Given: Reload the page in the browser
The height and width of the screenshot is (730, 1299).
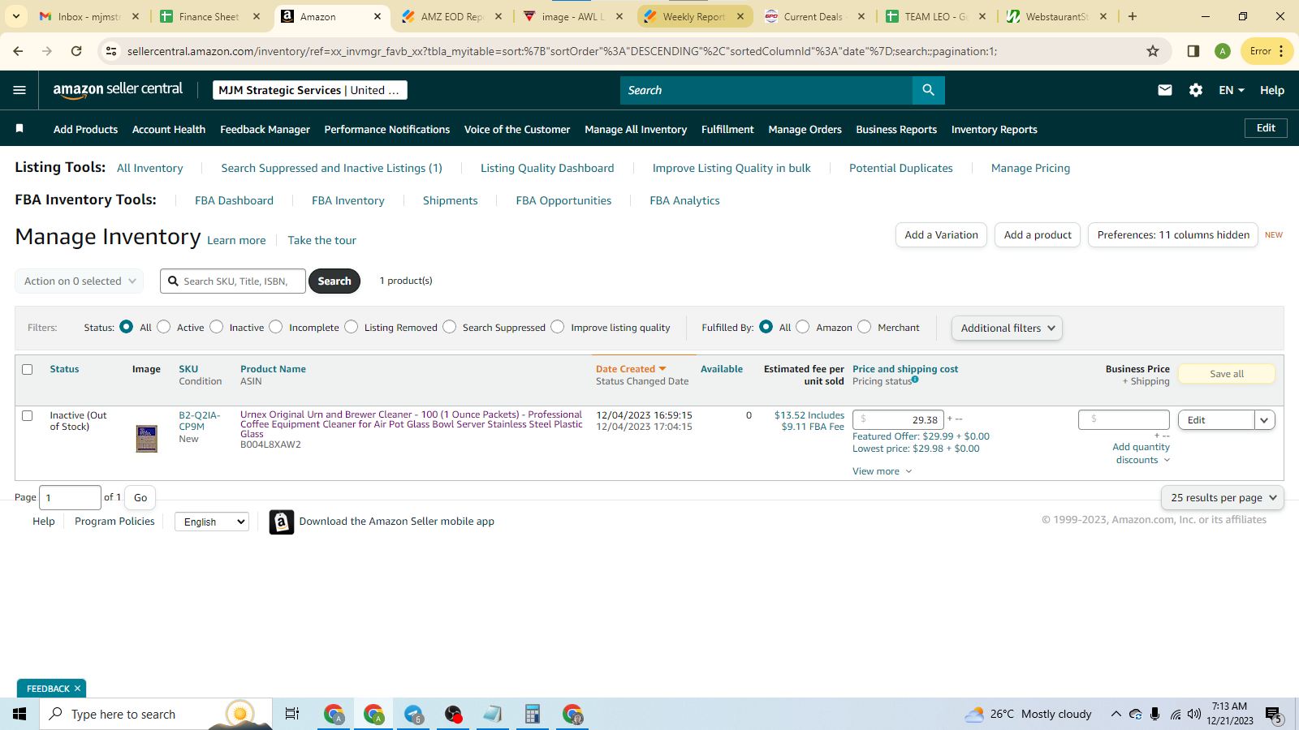Looking at the screenshot, I should coord(76,51).
